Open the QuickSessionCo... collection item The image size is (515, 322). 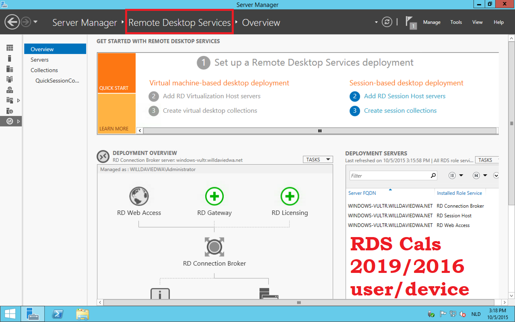(x=58, y=80)
